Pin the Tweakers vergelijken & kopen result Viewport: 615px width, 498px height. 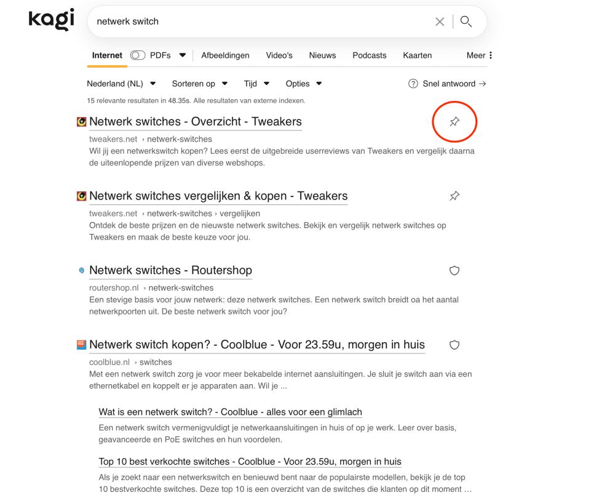tap(454, 196)
